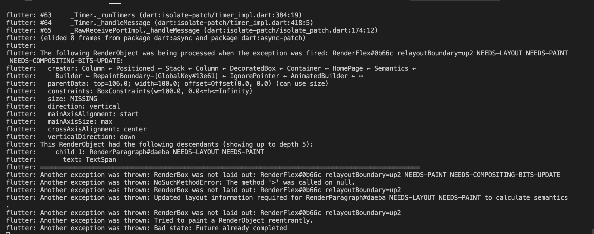The width and height of the screenshot is (594, 234).
Task: Click the "mainAxisSize: max" line
Action: click(x=80, y=122)
